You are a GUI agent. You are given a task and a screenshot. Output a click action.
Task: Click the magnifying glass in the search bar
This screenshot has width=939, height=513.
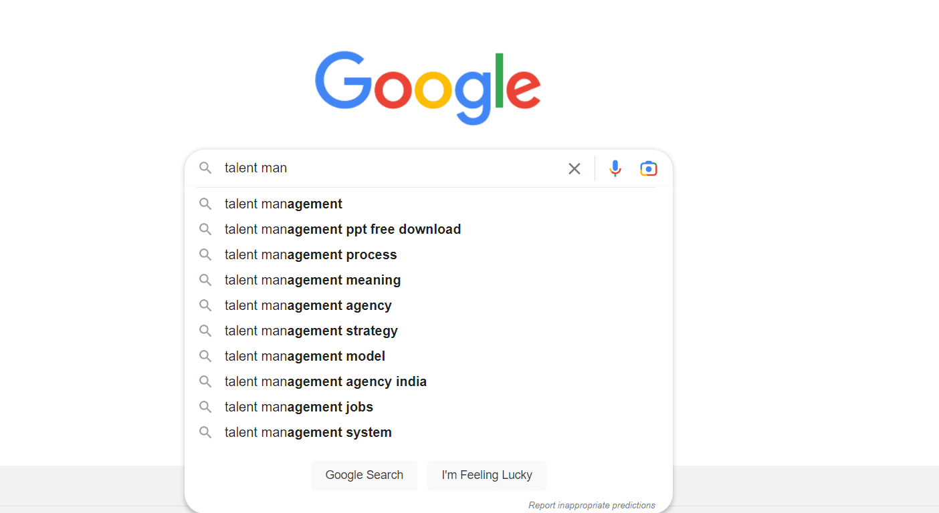click(x=205, y=168)
